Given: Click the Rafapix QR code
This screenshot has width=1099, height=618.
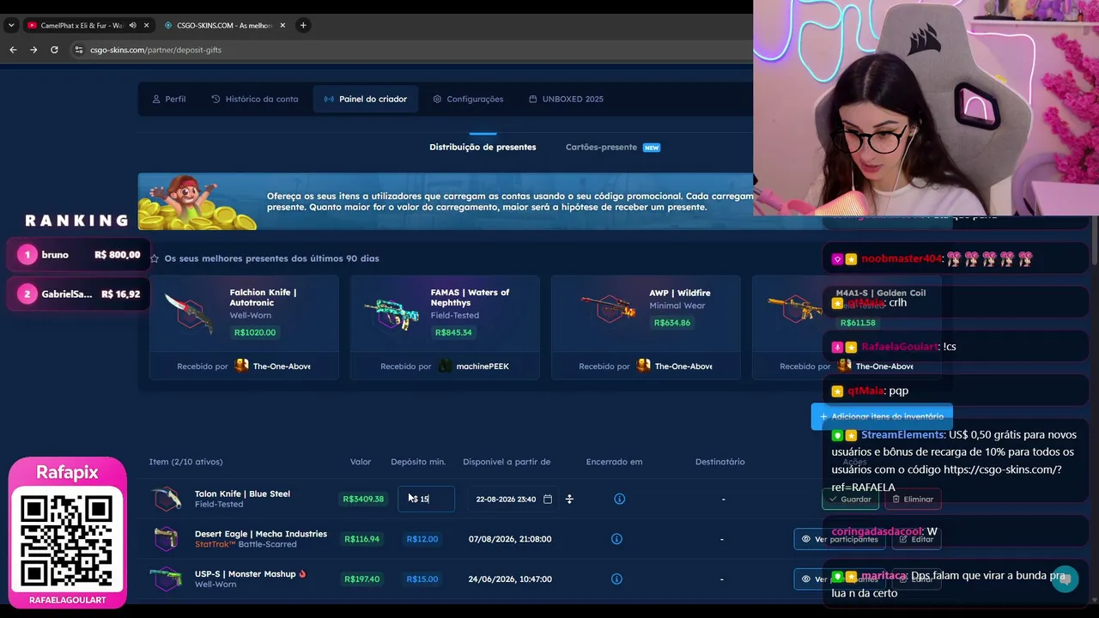Looking at the screenshot, I should click(67, 540).
